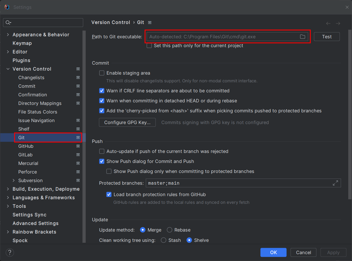Click the back navigation arrow

click(328, 23)
